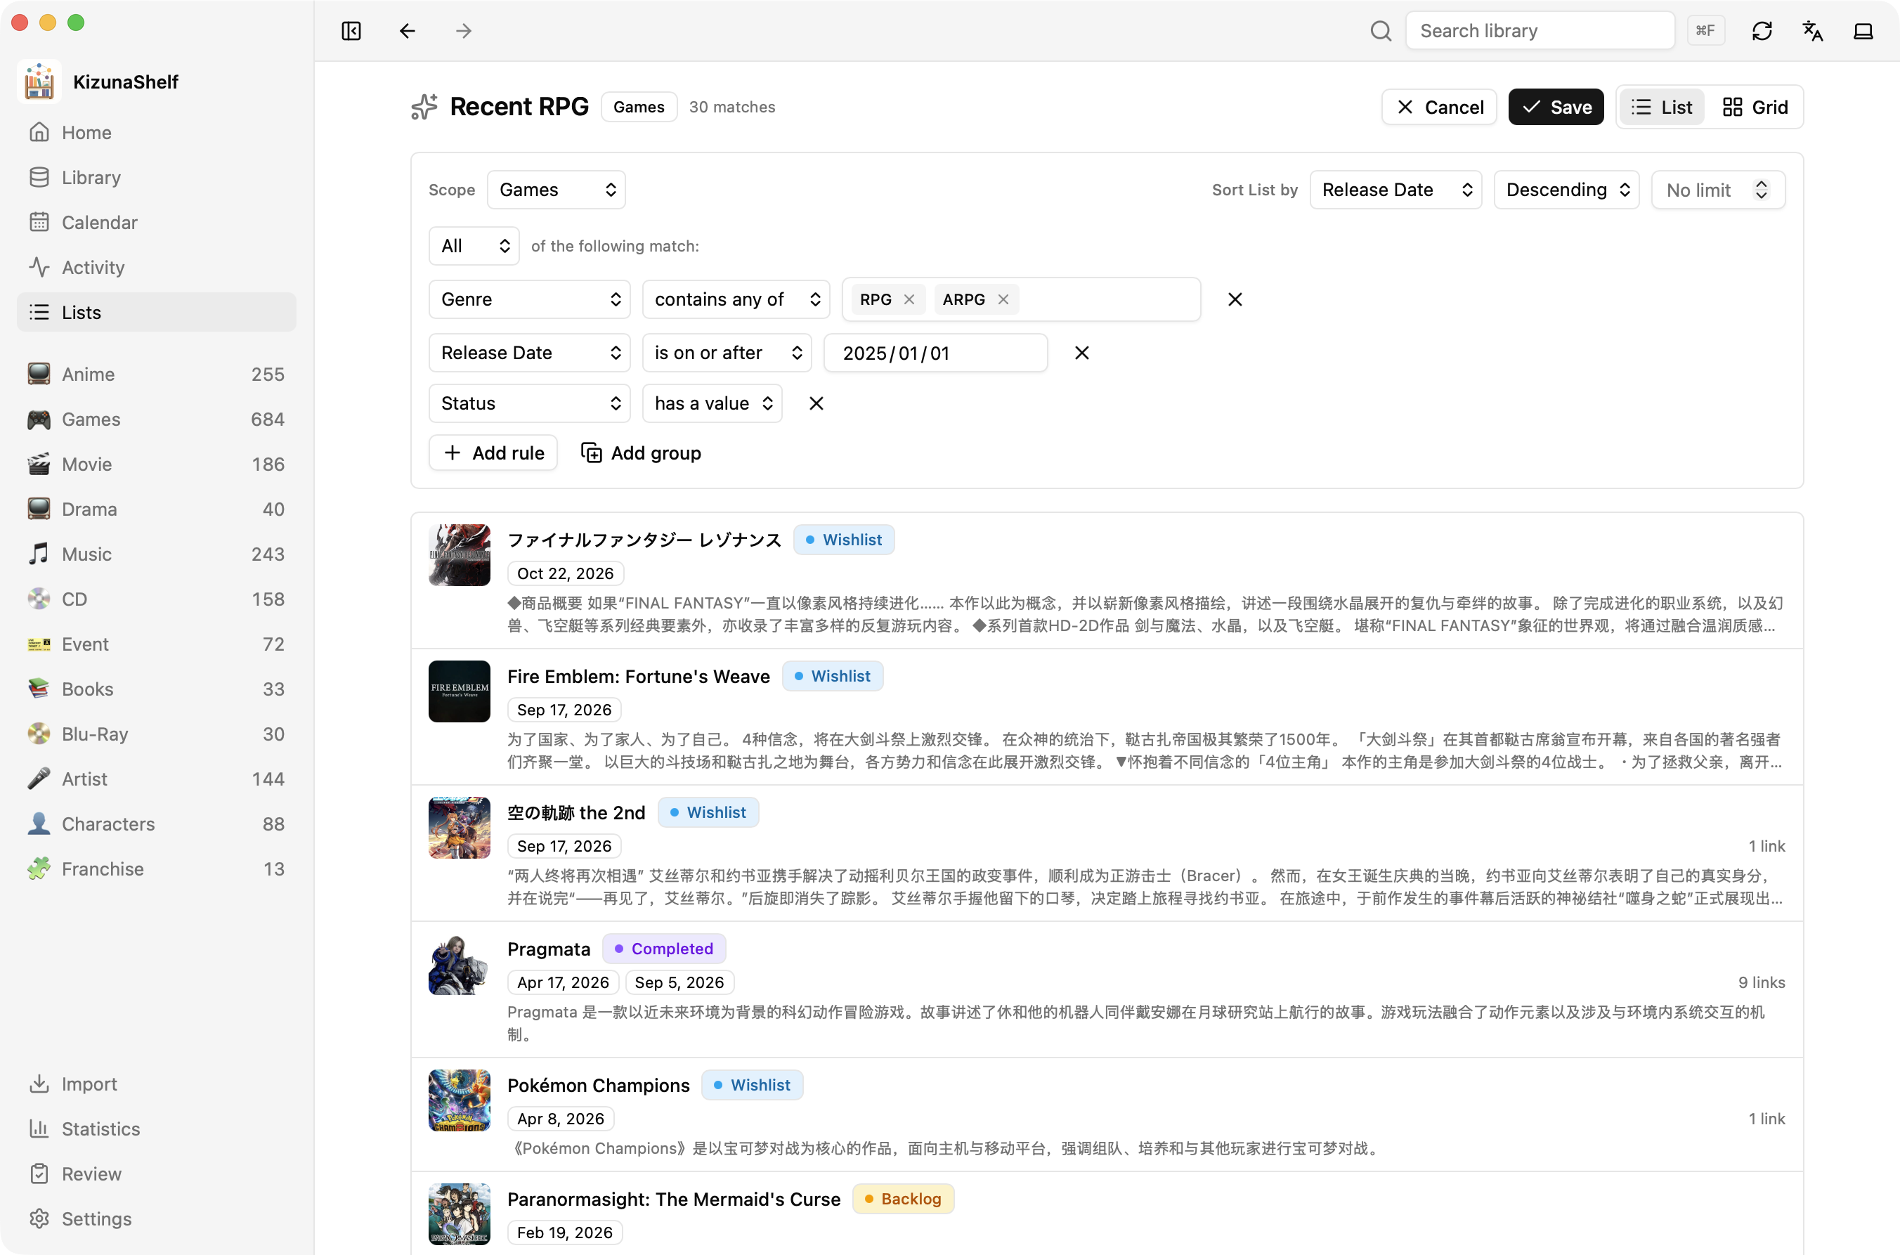Open Activity in the sidebar

click(156, 266)
